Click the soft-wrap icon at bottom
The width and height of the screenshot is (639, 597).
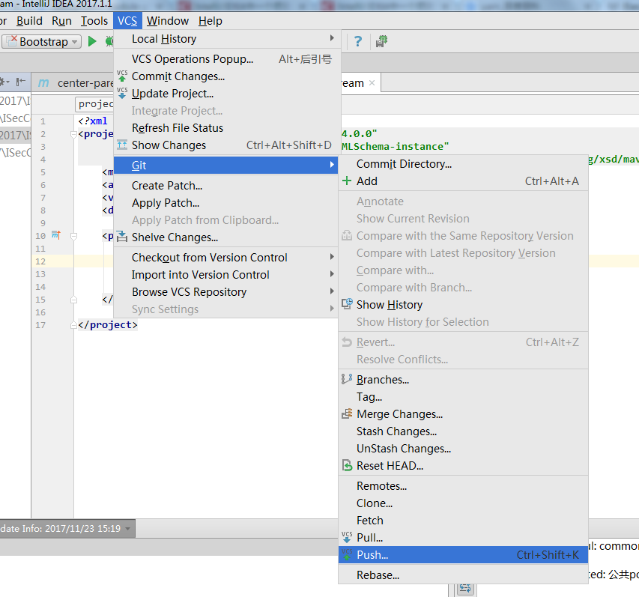coord(465,589)
